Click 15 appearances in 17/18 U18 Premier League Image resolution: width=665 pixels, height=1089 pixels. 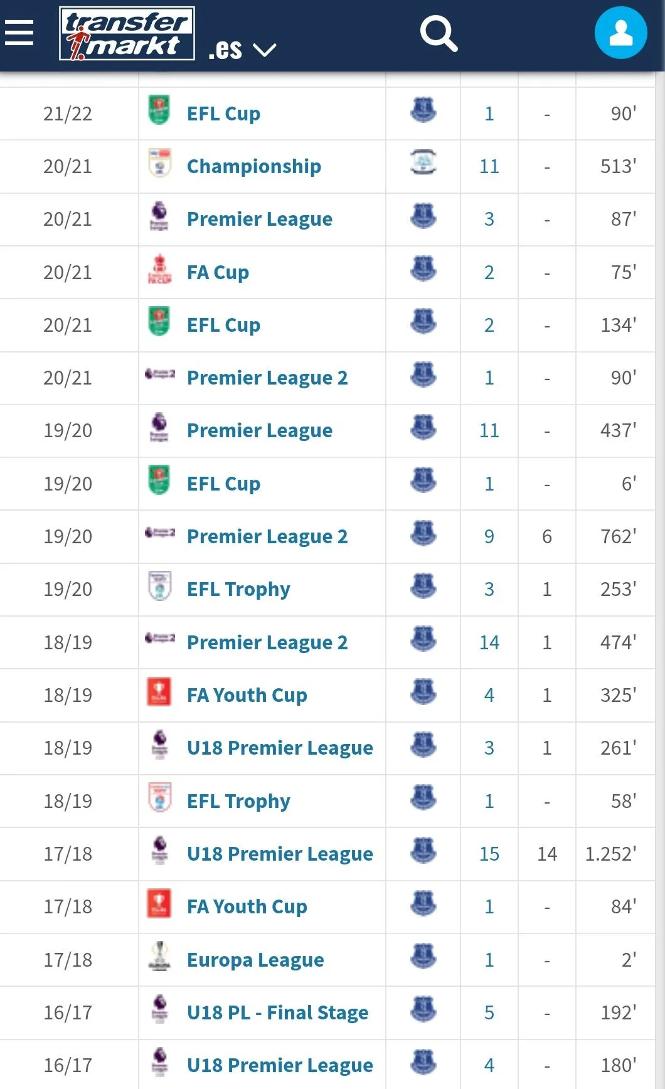tap(489, 854)
